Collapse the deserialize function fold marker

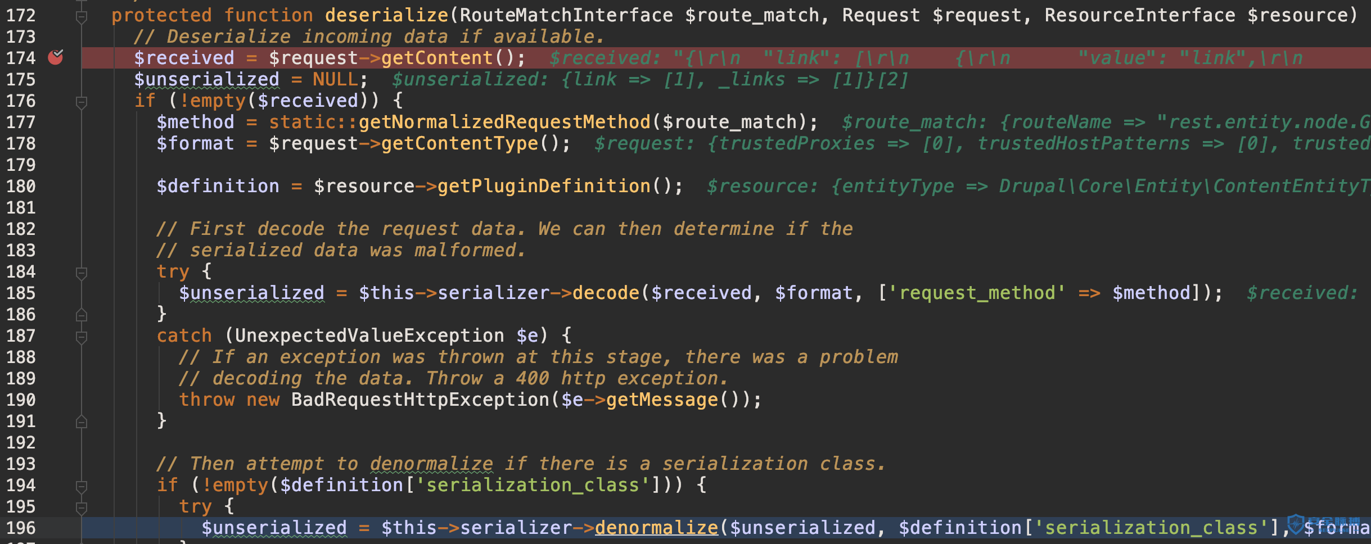[82, 17]
